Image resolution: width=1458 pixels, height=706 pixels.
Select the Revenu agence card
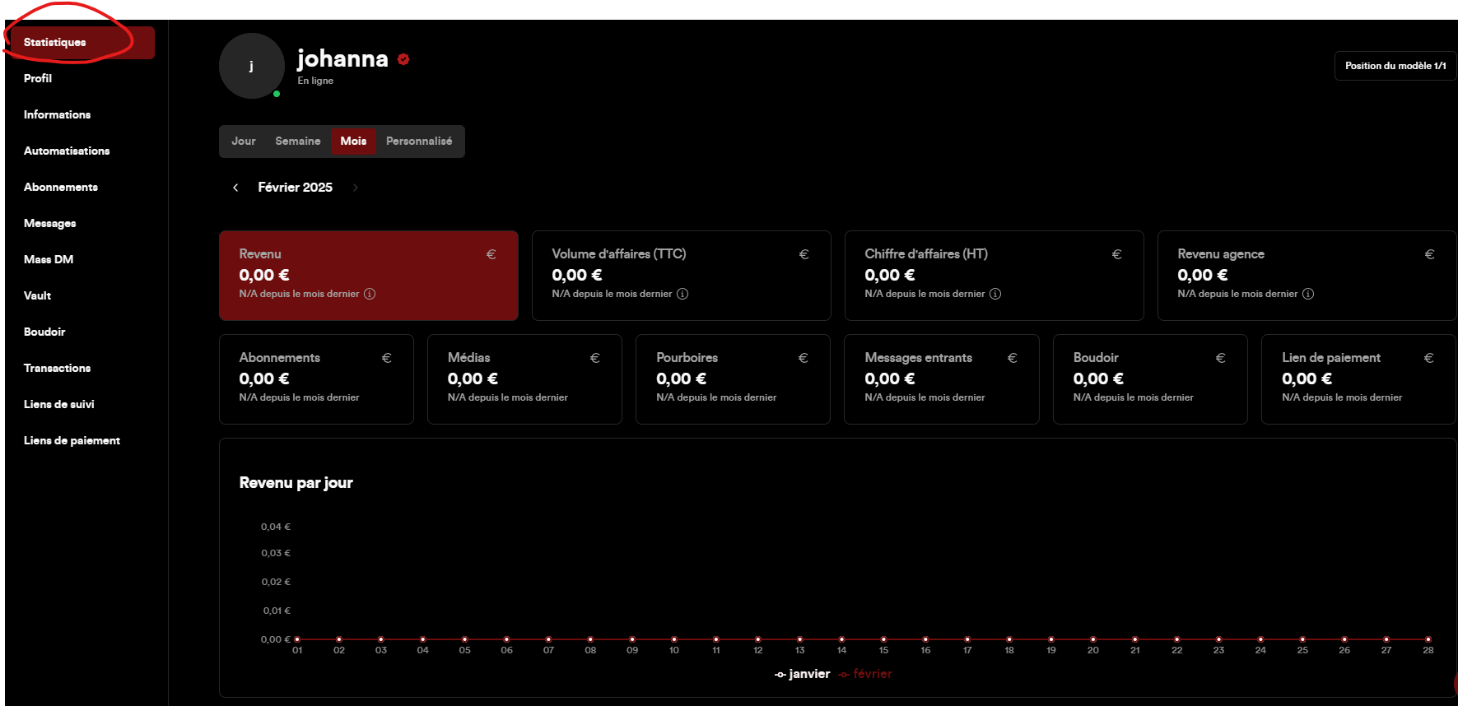coord(1307,276)
